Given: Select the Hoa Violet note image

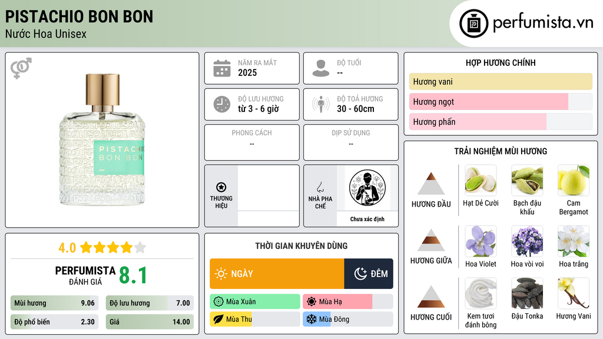Looking at the screenshot, I should 481,241.
